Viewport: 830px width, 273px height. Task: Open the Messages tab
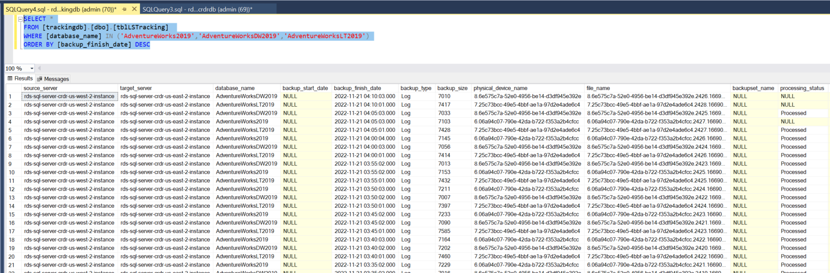click(53, 79)
